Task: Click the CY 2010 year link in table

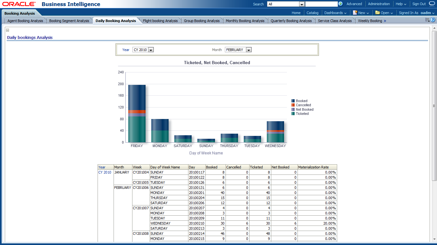Action: [105, 172]
